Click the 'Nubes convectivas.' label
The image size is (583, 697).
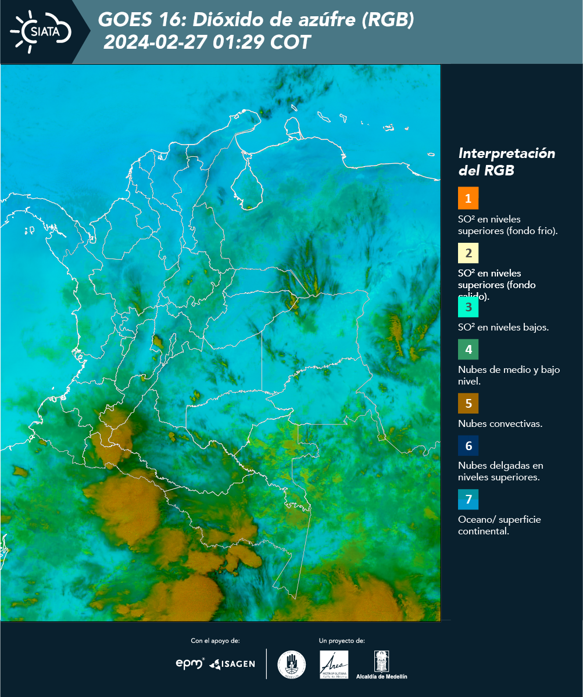point(500,423)
